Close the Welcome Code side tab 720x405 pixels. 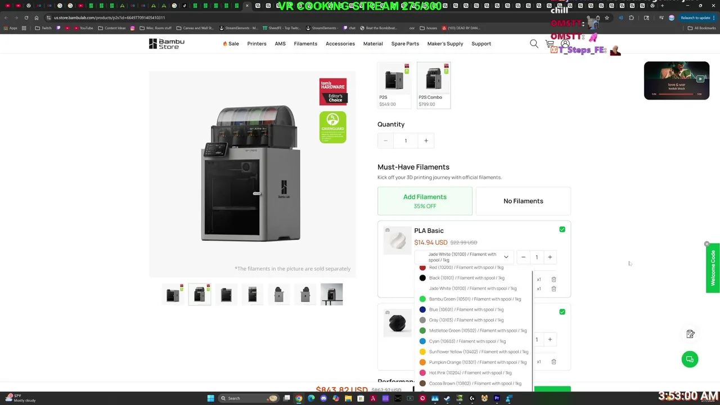point(707,244)
